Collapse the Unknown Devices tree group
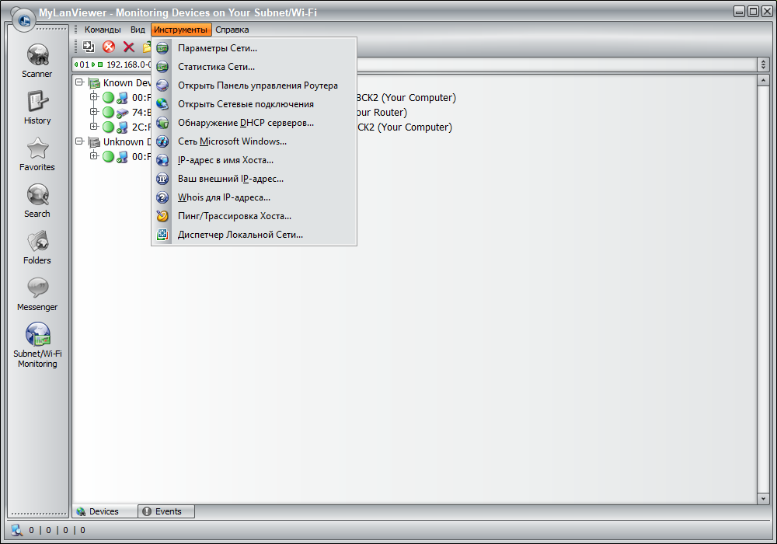Screen dimensions: 777x544 pos(79,141)
